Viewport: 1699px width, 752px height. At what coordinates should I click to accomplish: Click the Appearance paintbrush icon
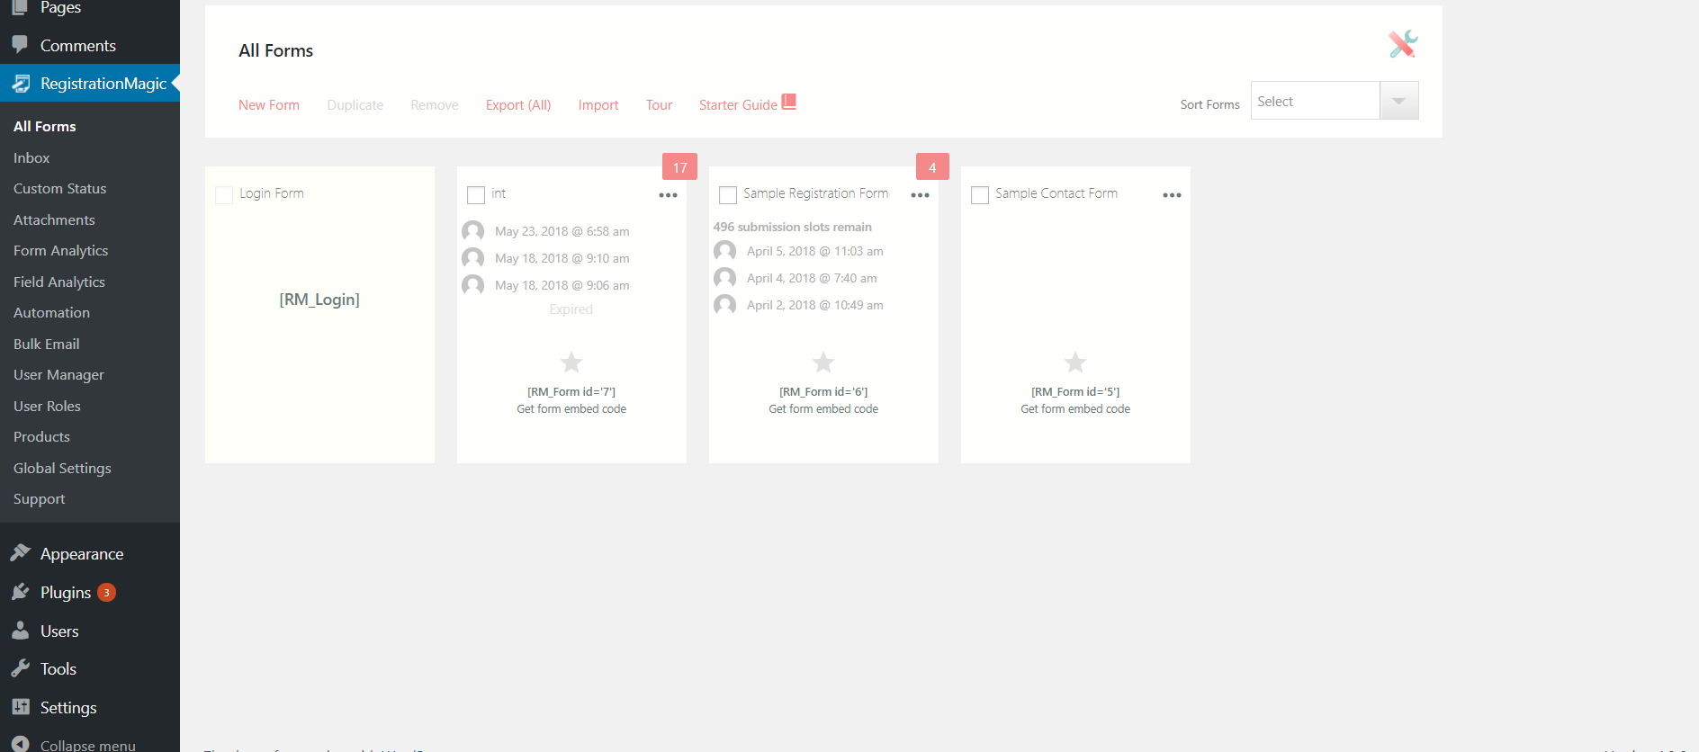pos(21,553)
